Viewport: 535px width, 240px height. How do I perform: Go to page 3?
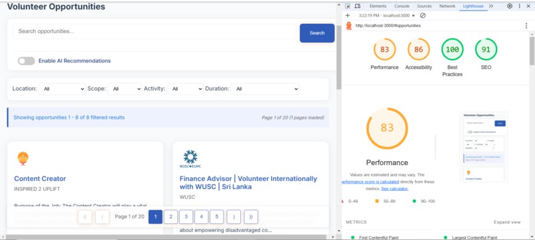pos(187,217)
